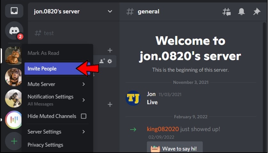Choose Invite People from the menu

[57, 69]
